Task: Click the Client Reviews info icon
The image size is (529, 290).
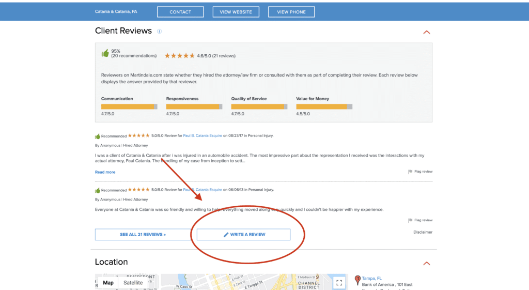Action: tap(159, 32)
